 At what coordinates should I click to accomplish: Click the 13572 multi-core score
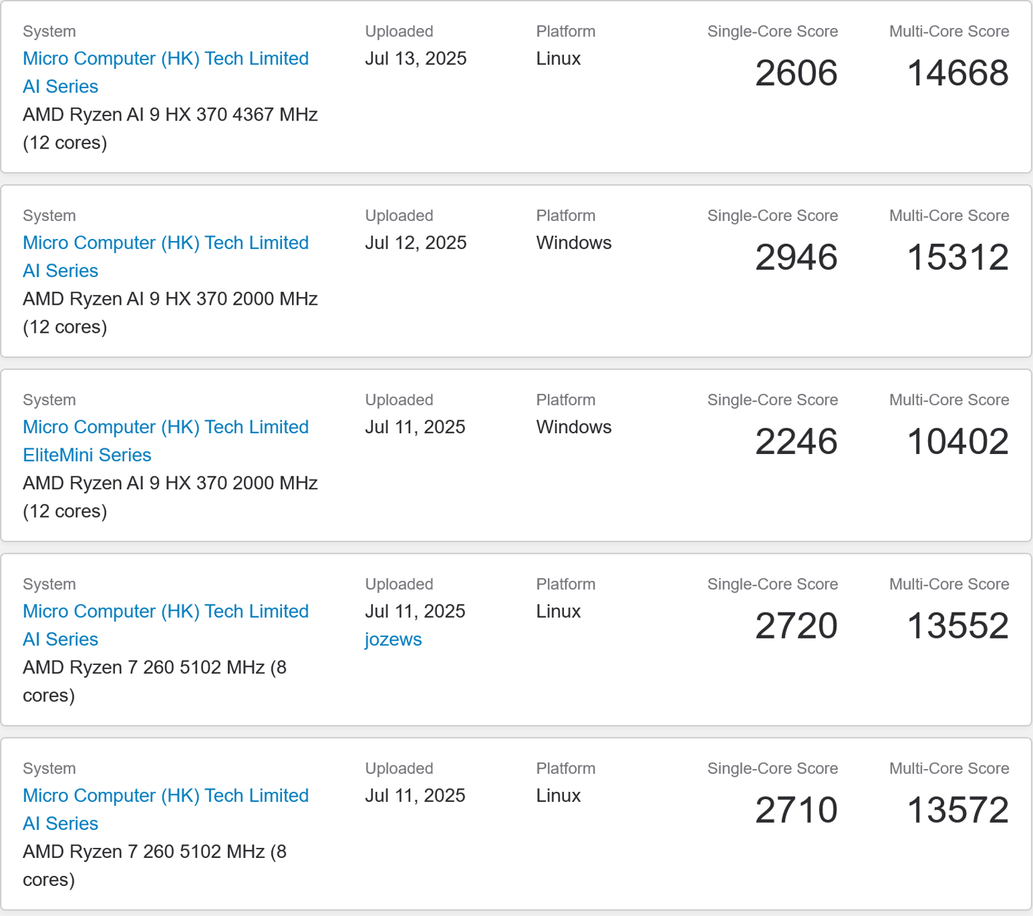pos(958,811)
